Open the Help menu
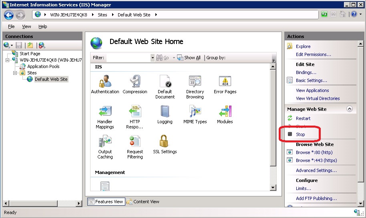 pos(43,26)
